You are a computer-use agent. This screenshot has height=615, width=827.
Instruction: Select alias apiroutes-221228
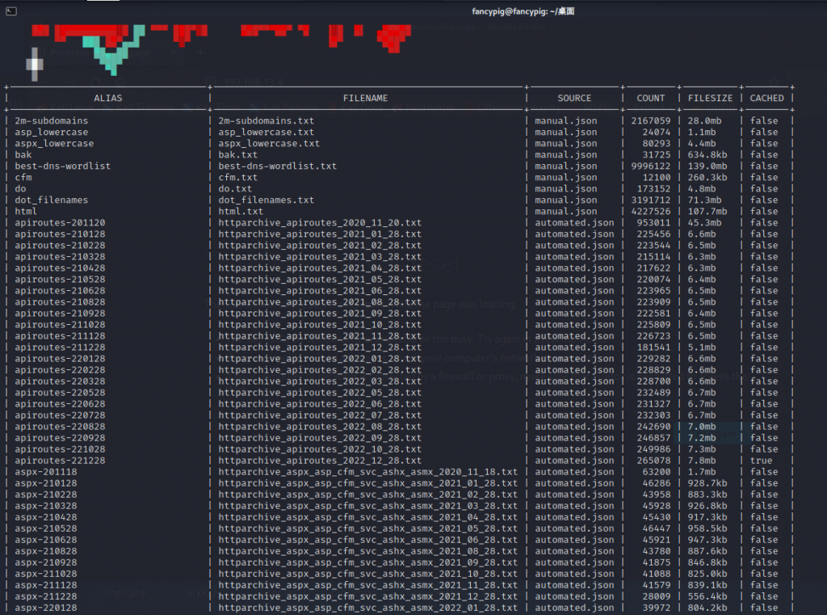tap(60, 461)
